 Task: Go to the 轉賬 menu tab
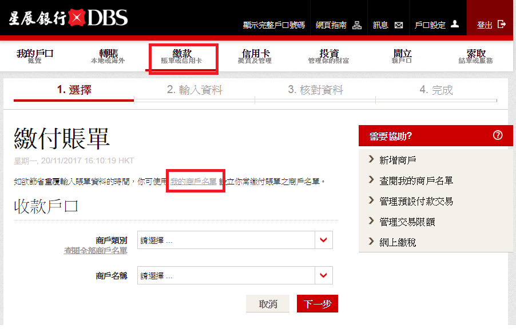click(x=108, y=56)
